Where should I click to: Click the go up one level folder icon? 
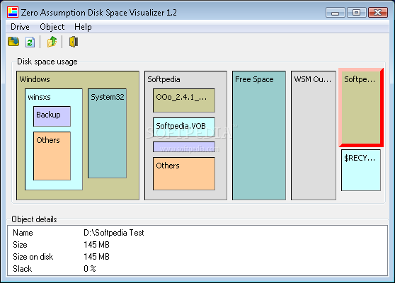pos(52,42)
